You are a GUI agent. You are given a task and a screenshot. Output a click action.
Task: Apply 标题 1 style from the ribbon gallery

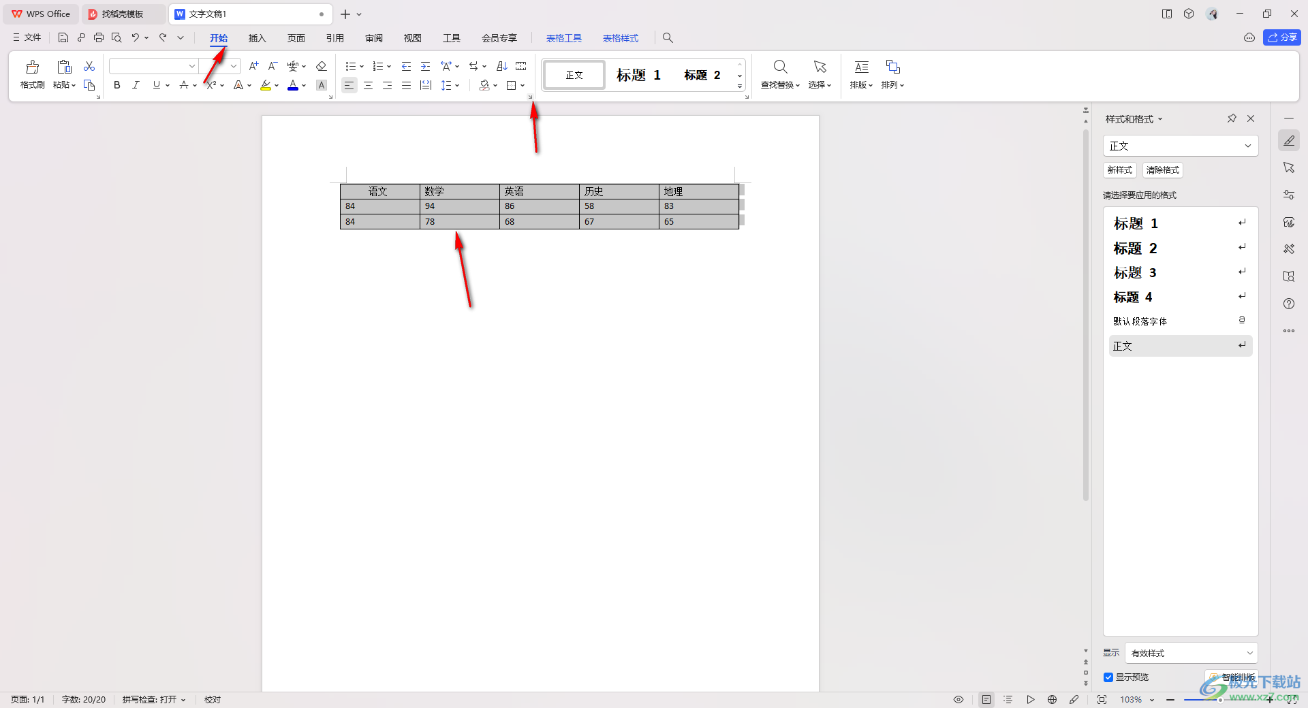click(x=638, y=75)
